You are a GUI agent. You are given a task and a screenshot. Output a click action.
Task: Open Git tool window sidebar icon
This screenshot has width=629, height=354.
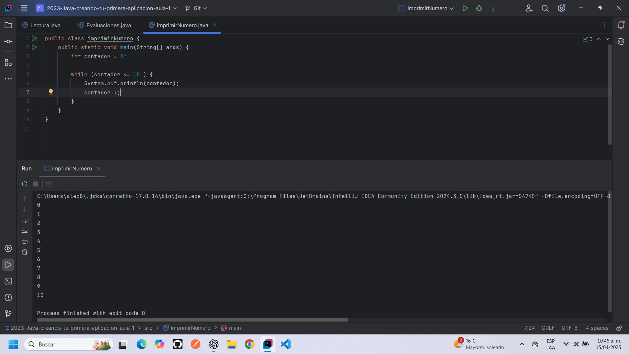[x=8, y=314]
